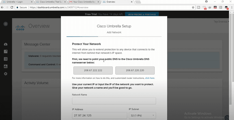Click the Cisco logo
This screenshot has height=120, width=234.
(x=20, y=28)
